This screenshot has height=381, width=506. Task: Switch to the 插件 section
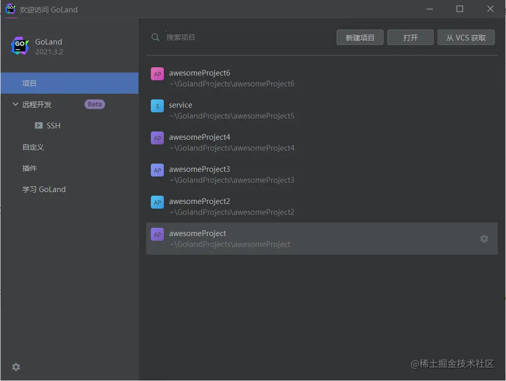tap(30, 168)
